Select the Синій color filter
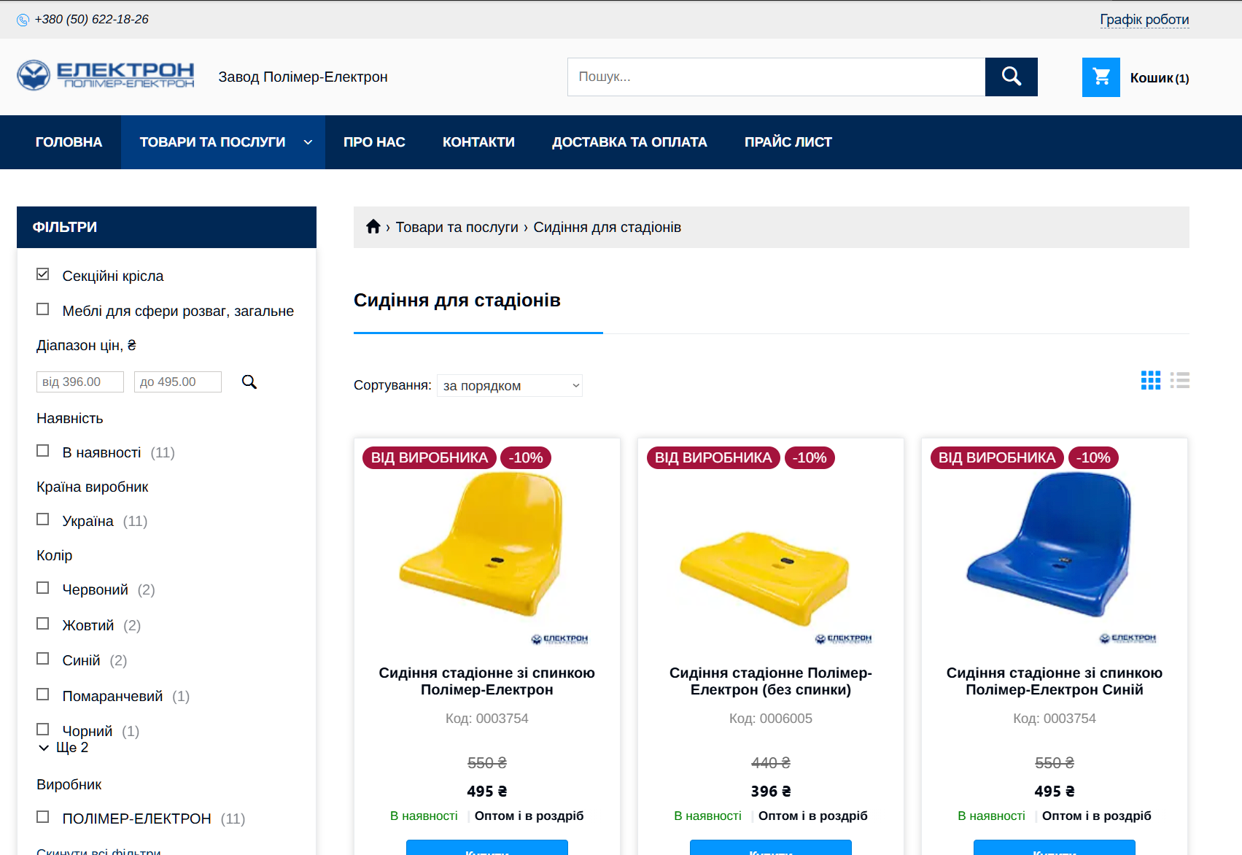Viewport: 1242px width, 855px height. tap(43, 659)
